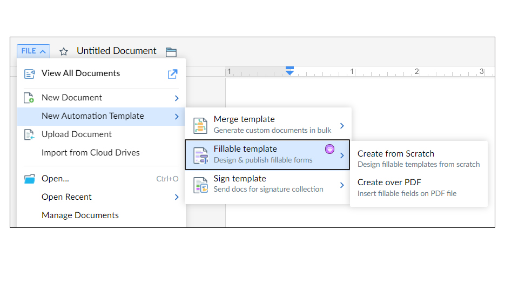Open documents in new window icon
505x284 pixels.
[x=173, y=74]
